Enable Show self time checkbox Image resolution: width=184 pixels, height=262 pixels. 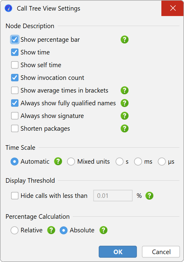[15, 65]
